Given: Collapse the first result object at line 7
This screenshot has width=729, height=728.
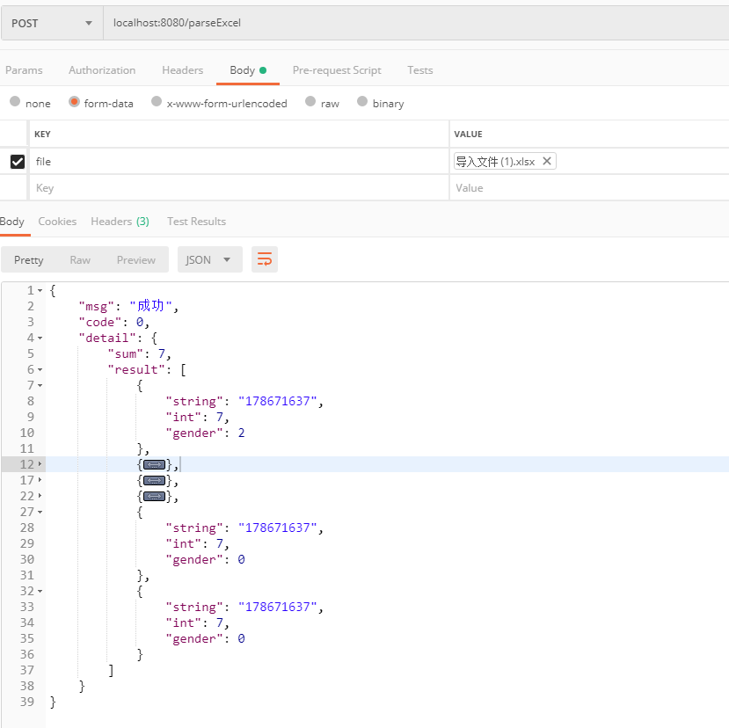Looking at the screenshot, I should 39,384.
